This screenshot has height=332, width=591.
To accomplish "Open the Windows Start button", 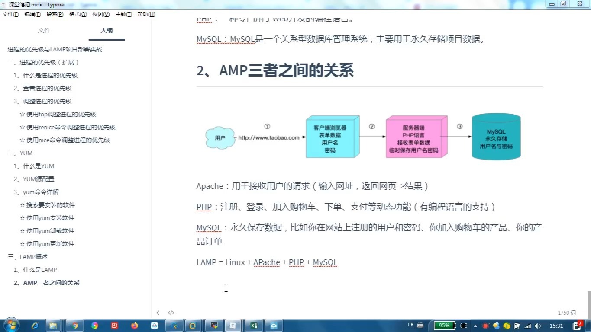I will click(x=11, y=326).
